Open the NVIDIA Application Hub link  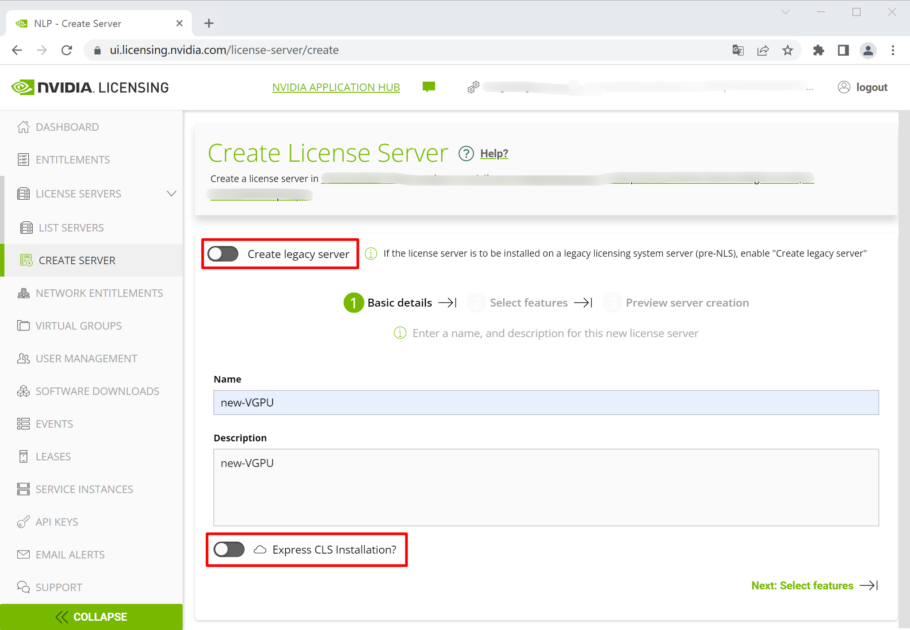tap(336, 87)
